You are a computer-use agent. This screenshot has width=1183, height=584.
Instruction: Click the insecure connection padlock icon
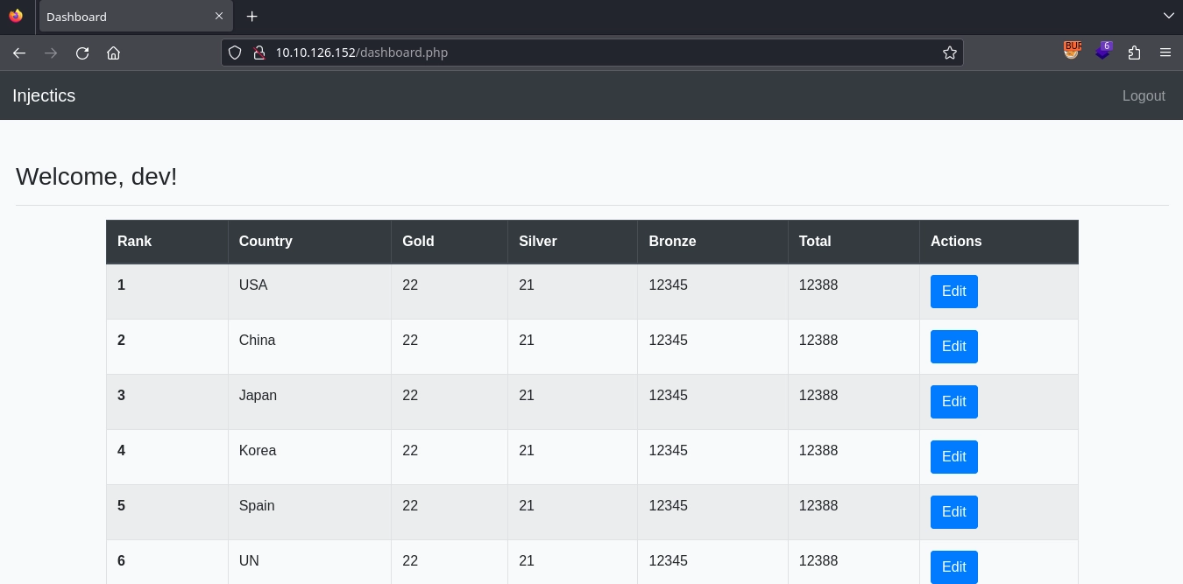click(x=259, y=53)
